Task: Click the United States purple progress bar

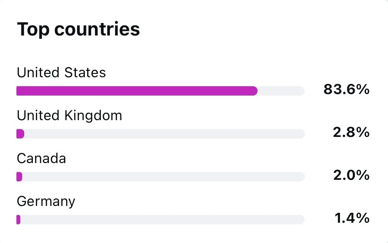Action: pyautogui.click(x=137, y=91)
